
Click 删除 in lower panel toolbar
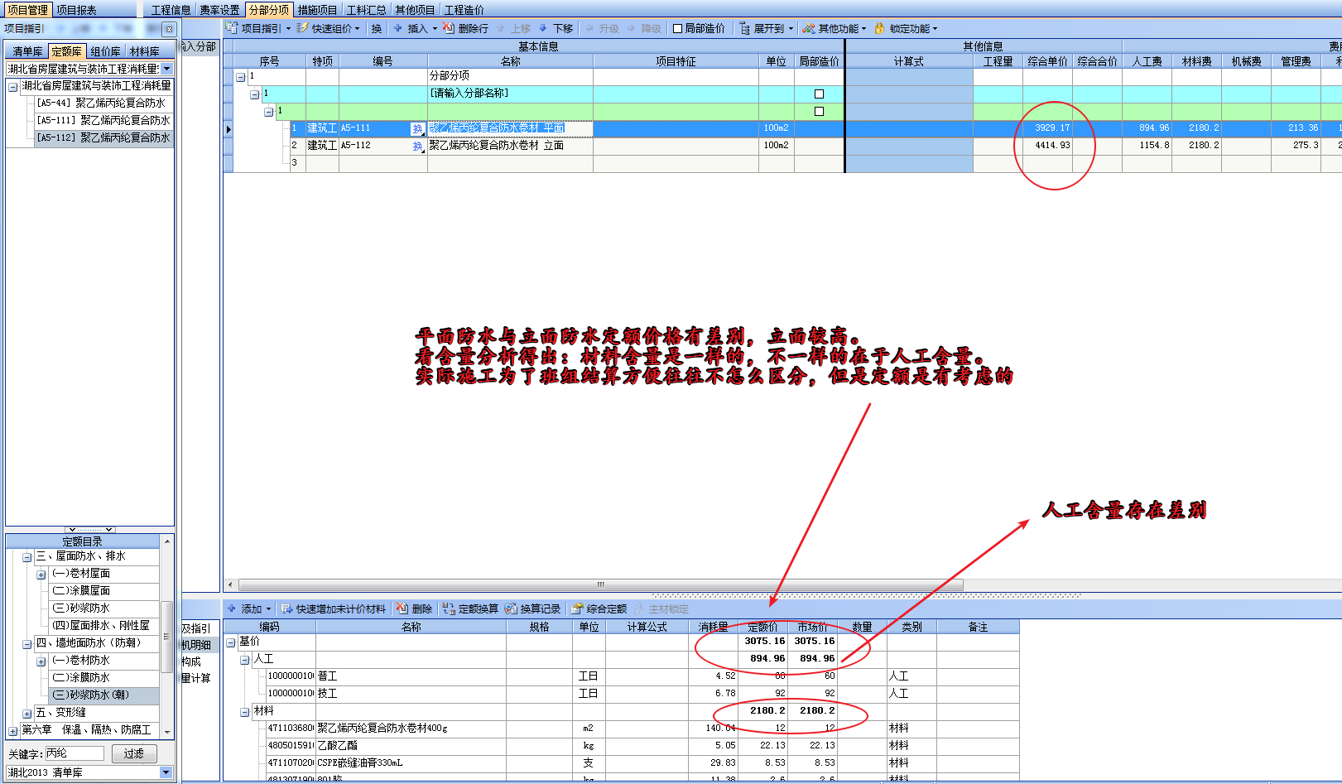coord(414,608)
